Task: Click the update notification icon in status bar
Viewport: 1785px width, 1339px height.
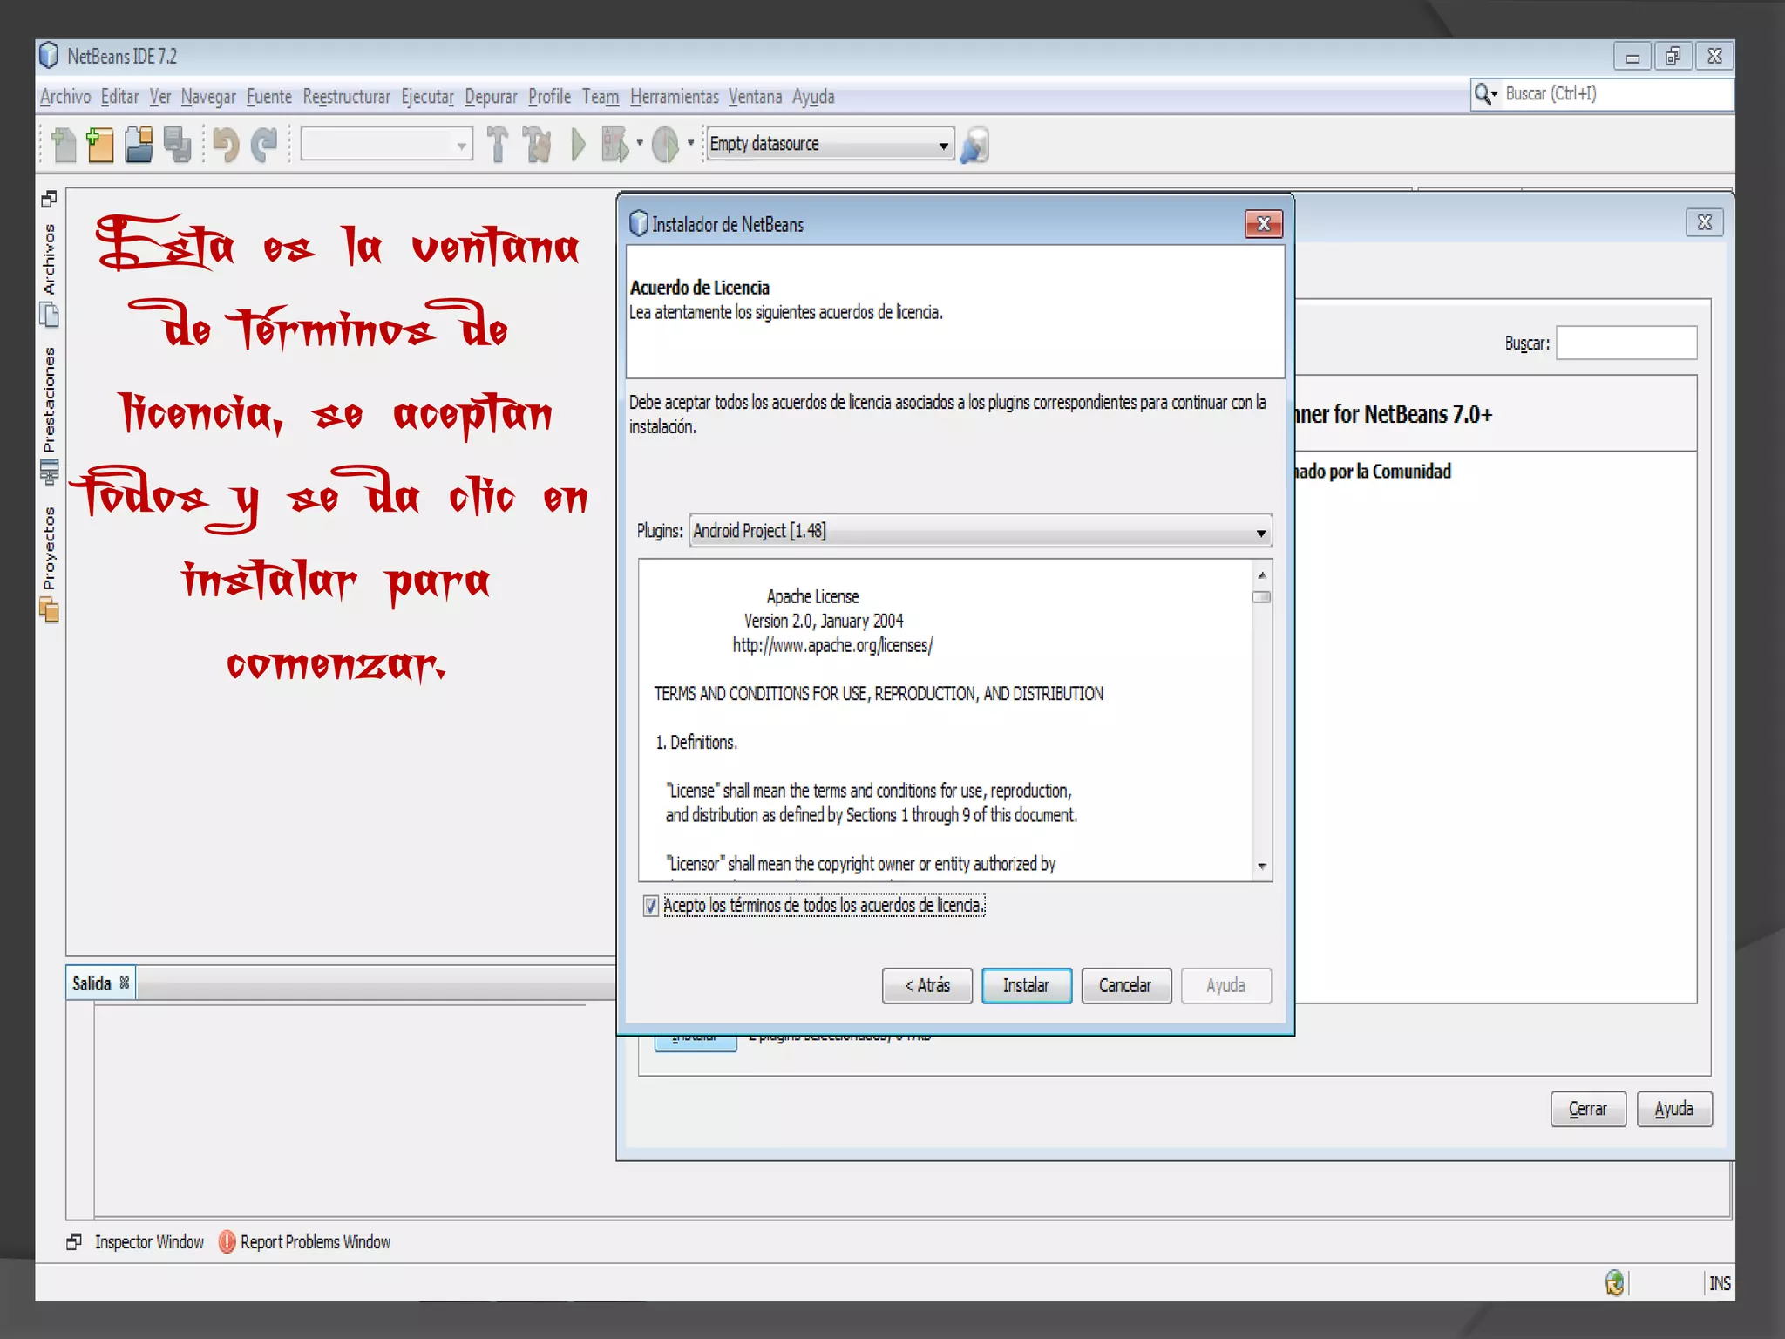Action: click(x=1614, y=1283)
